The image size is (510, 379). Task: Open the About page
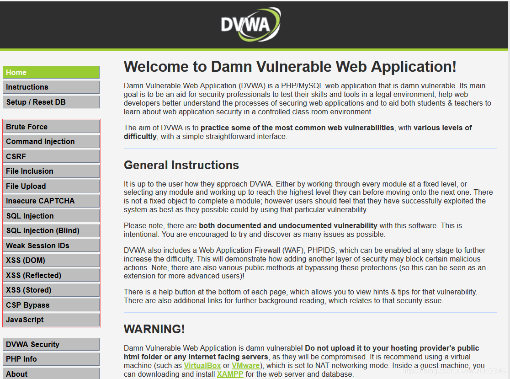51,374
